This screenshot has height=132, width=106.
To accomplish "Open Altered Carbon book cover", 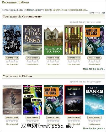I will click(33, 100).
